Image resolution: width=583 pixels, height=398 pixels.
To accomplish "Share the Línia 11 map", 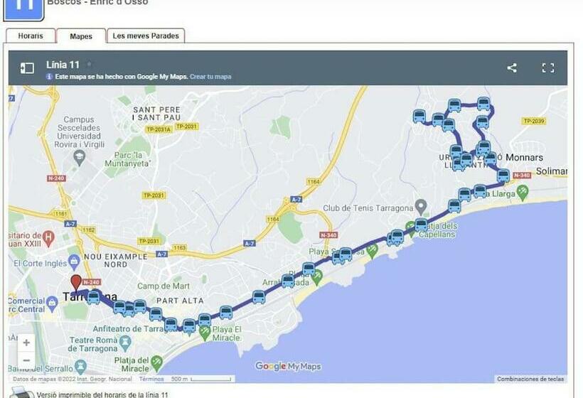I will (512, 68).
